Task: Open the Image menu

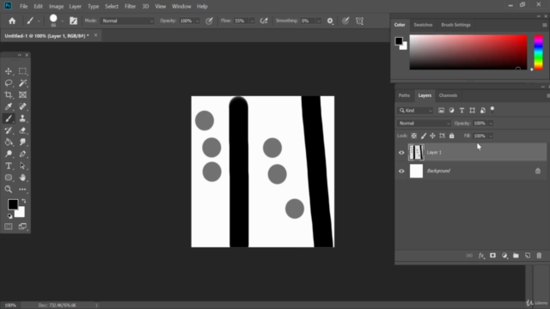Action: (x=56, y=6)
